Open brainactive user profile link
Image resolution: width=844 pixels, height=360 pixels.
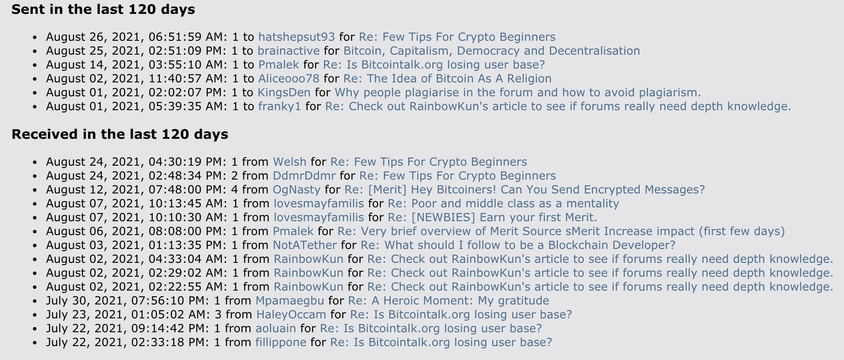(288, 51)
